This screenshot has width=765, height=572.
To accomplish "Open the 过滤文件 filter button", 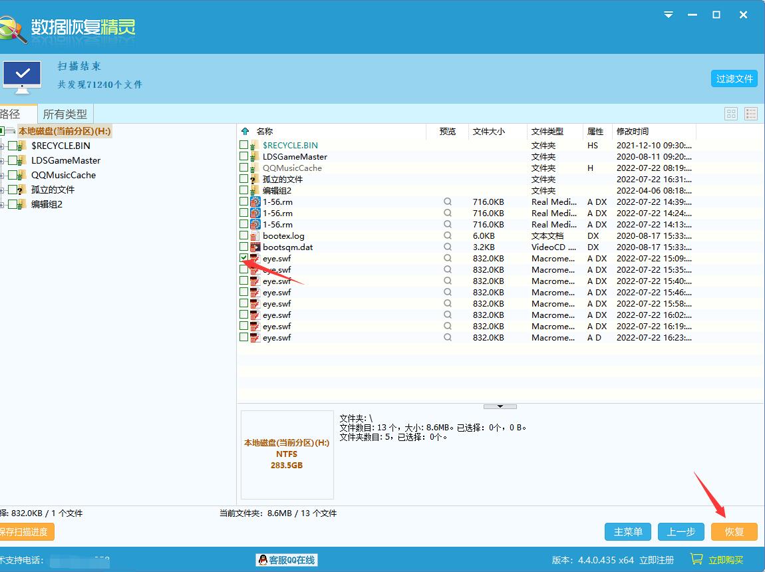I will tap(734, 78).
